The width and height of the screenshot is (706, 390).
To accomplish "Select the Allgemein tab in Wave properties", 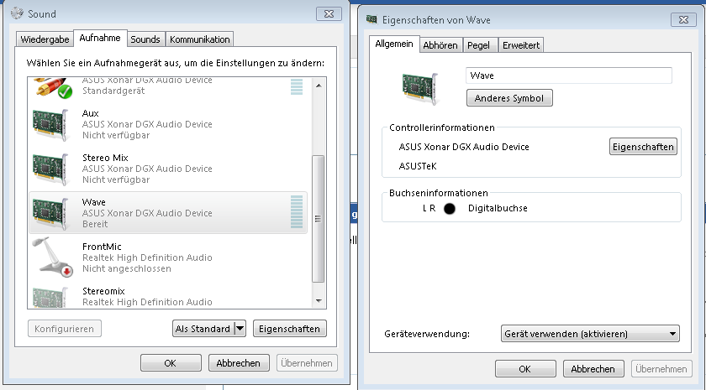I will tap(394, 44).
